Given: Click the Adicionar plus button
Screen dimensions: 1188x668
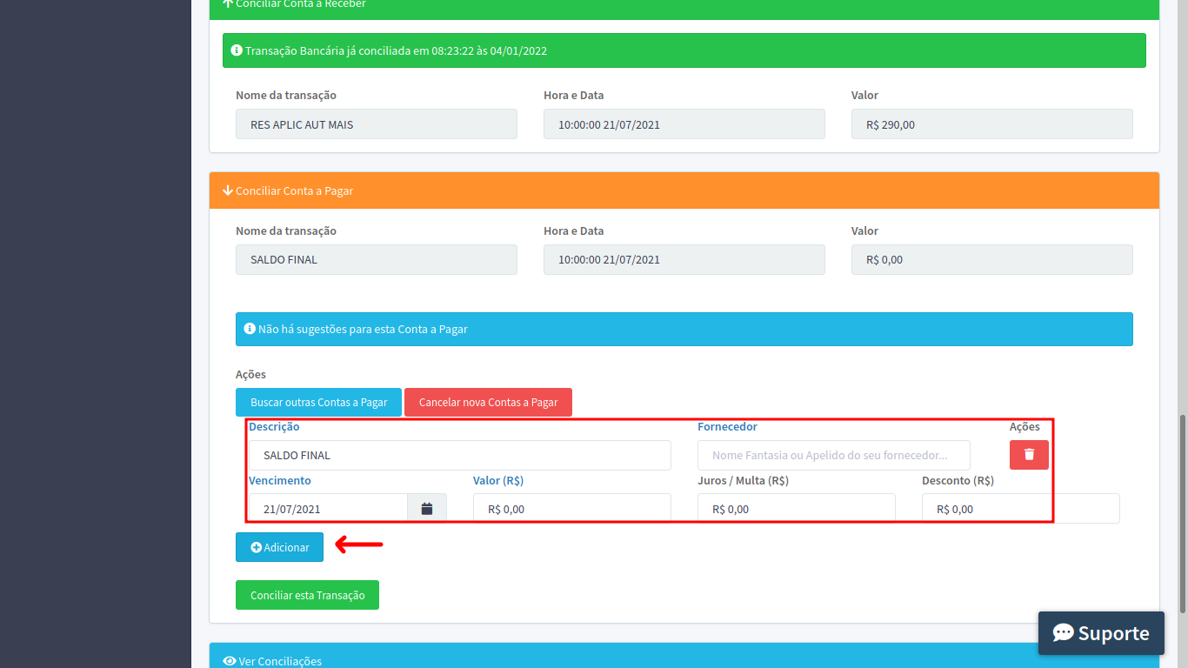Looking at the screenshot, I should click(x=279, y=547).
